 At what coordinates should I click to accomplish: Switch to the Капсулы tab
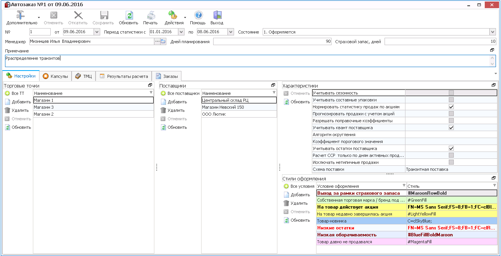[x=56, y=76]
